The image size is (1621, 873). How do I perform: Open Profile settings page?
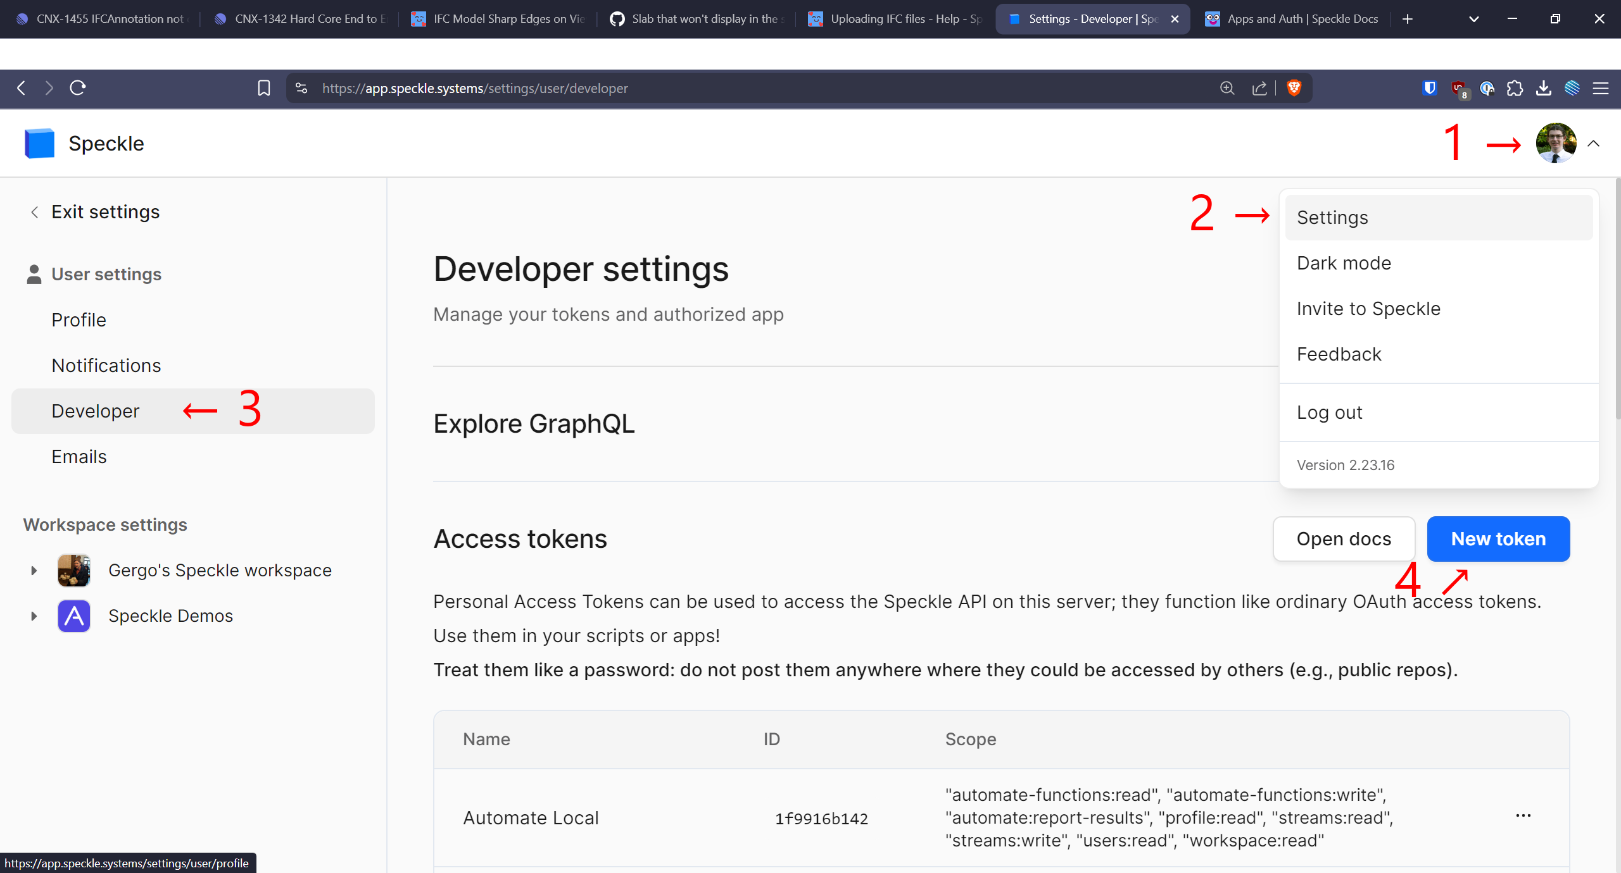click(193, 320)
